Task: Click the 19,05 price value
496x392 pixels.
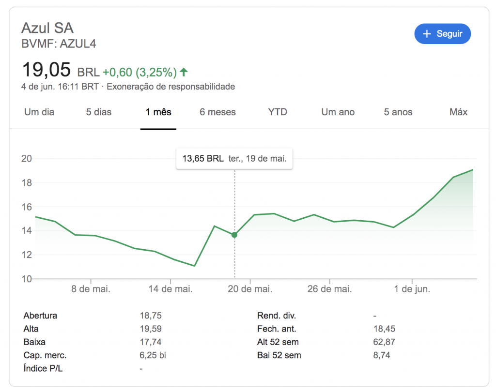Action: tap(46, 70)
